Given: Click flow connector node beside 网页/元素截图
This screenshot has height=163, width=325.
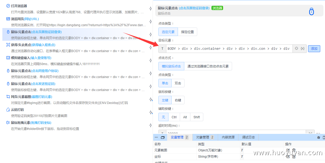Looking at the screenshot, I should (x=151, y=99).
